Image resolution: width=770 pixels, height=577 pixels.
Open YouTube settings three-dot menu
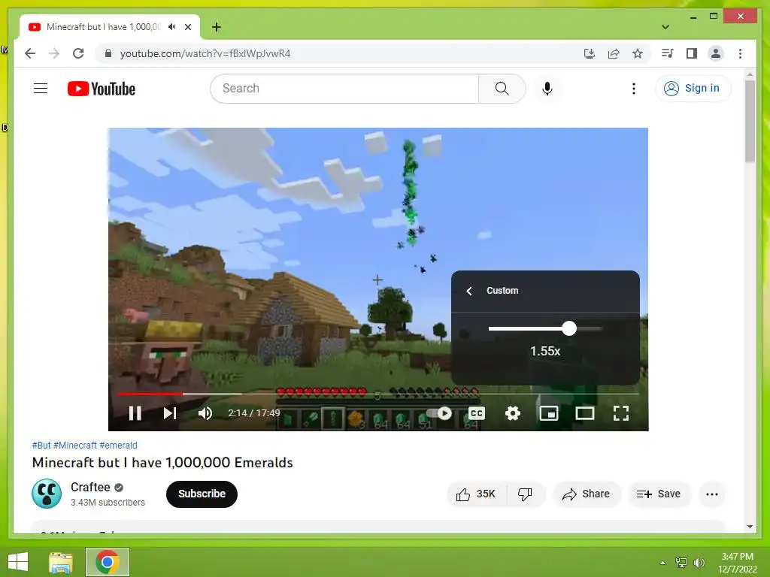(634, 89)
